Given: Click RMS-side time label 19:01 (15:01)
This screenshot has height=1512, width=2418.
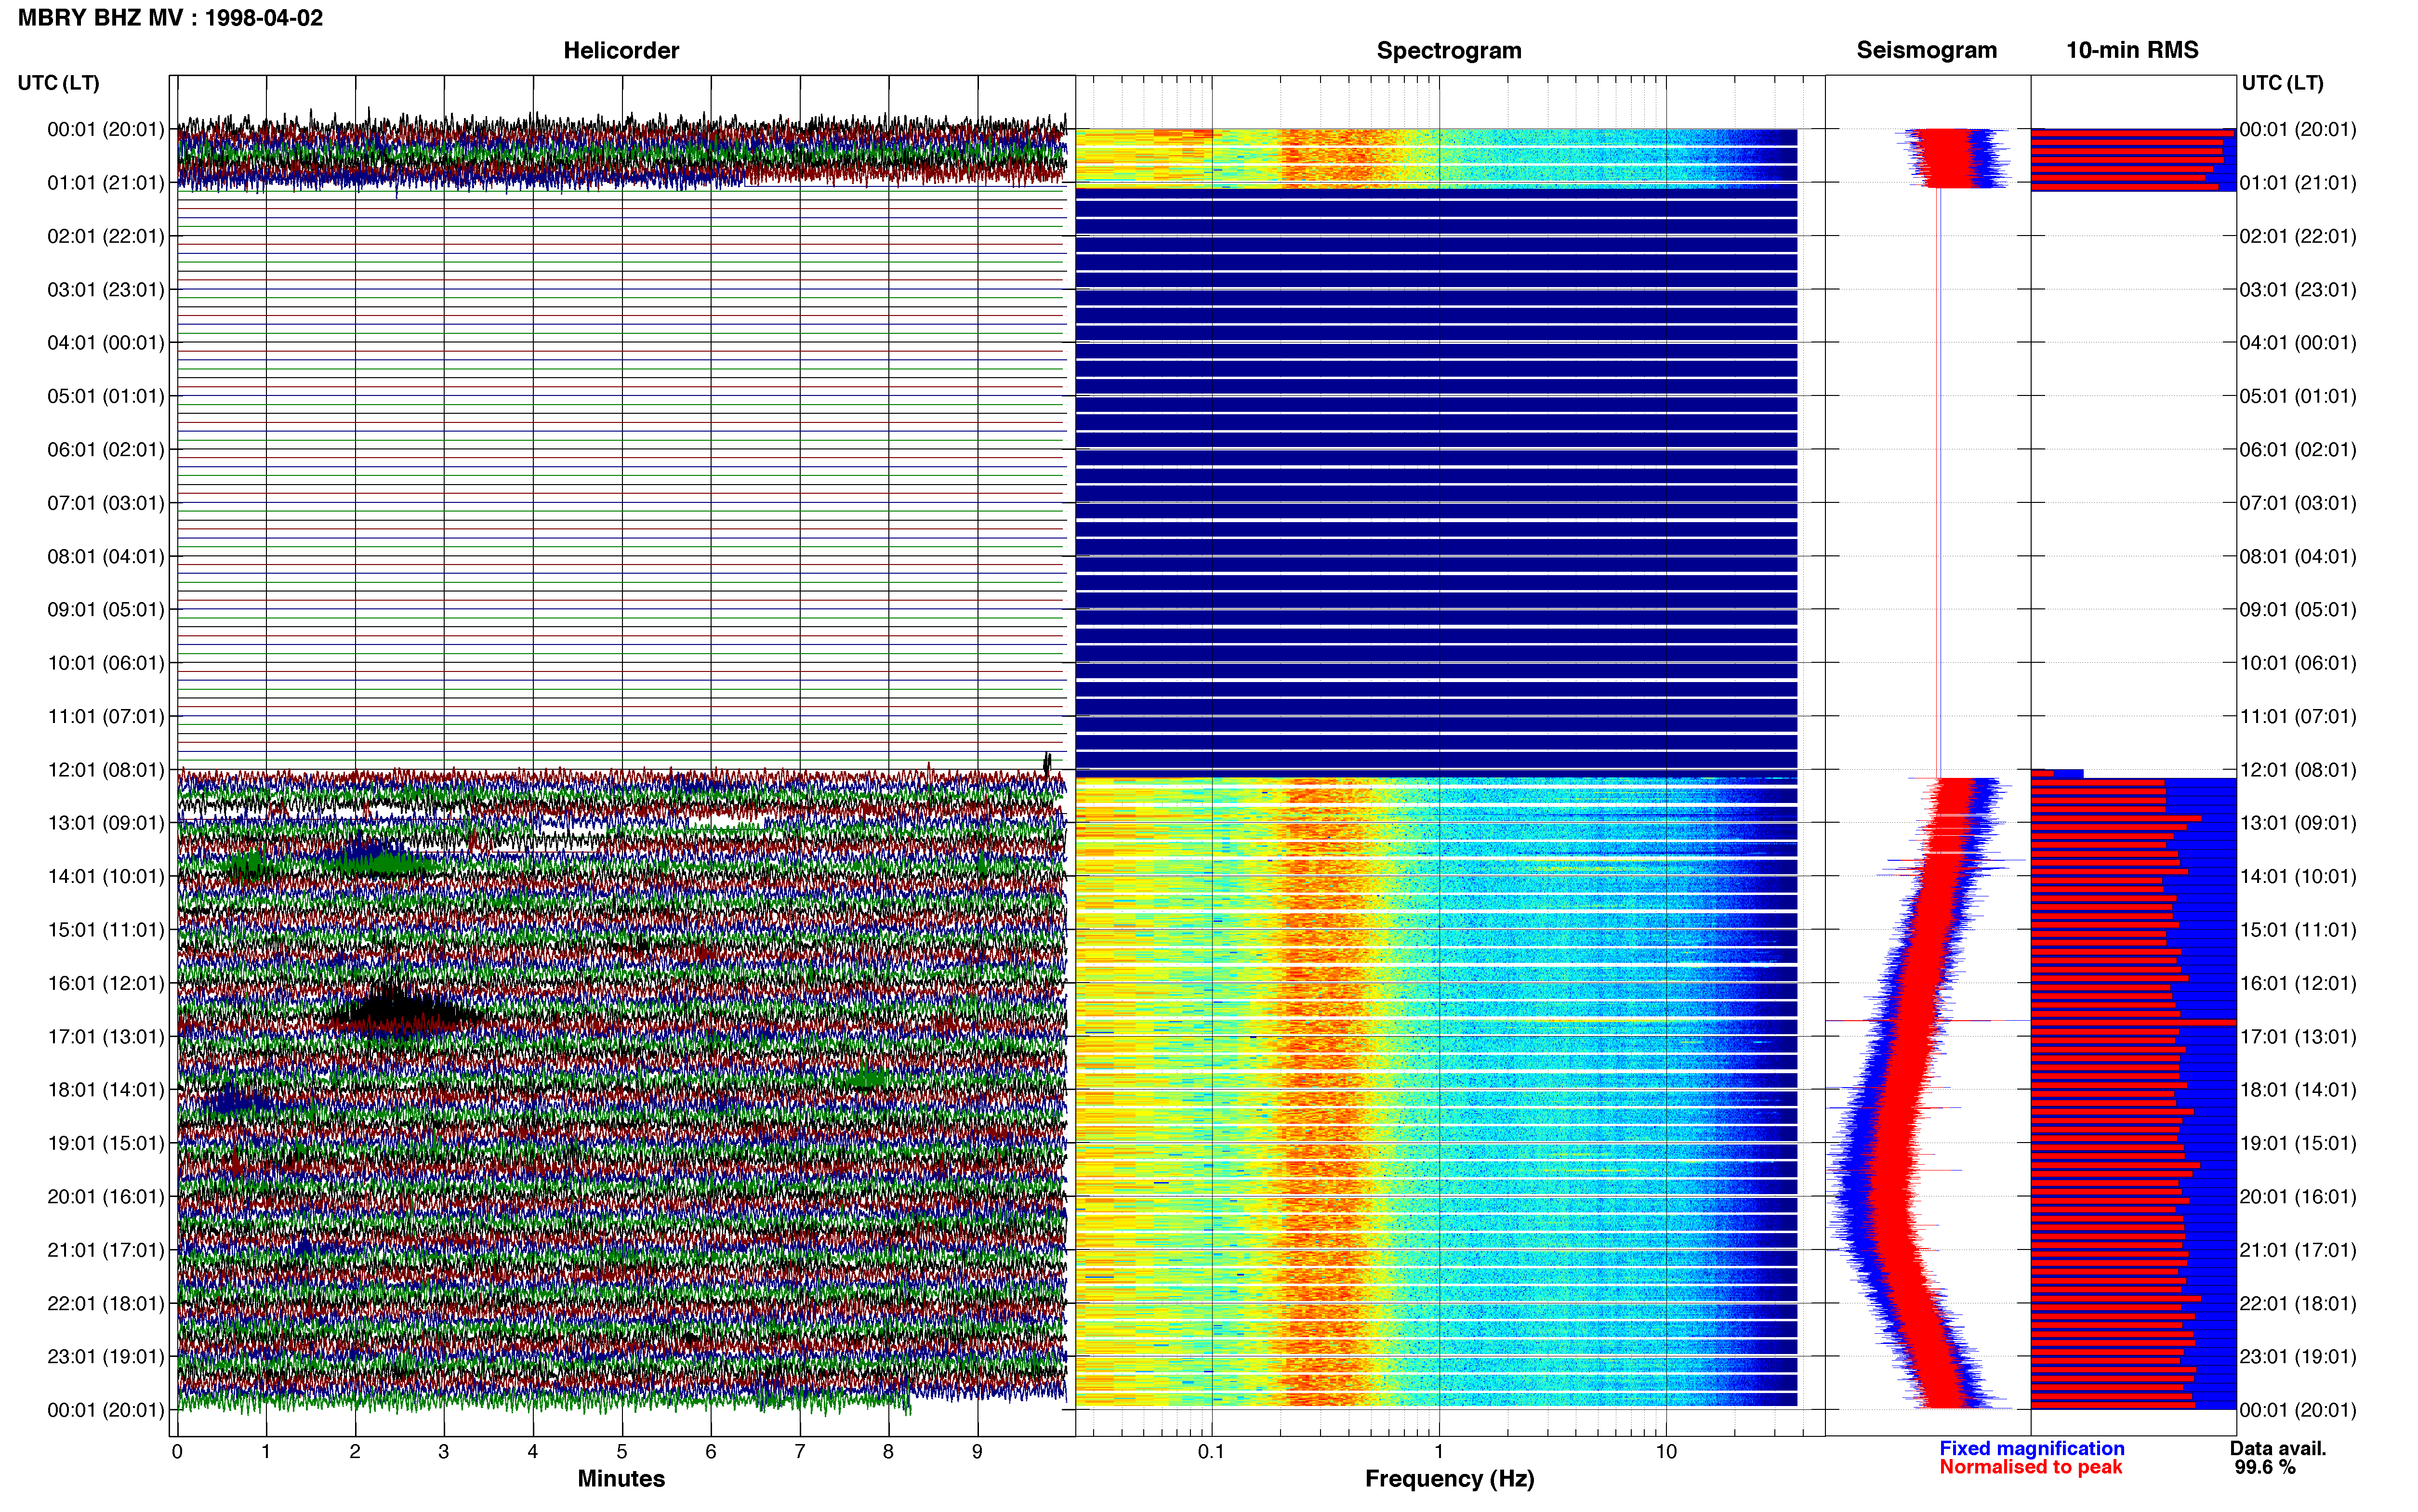Looking at the screenshot, I should [2298, 1143].
